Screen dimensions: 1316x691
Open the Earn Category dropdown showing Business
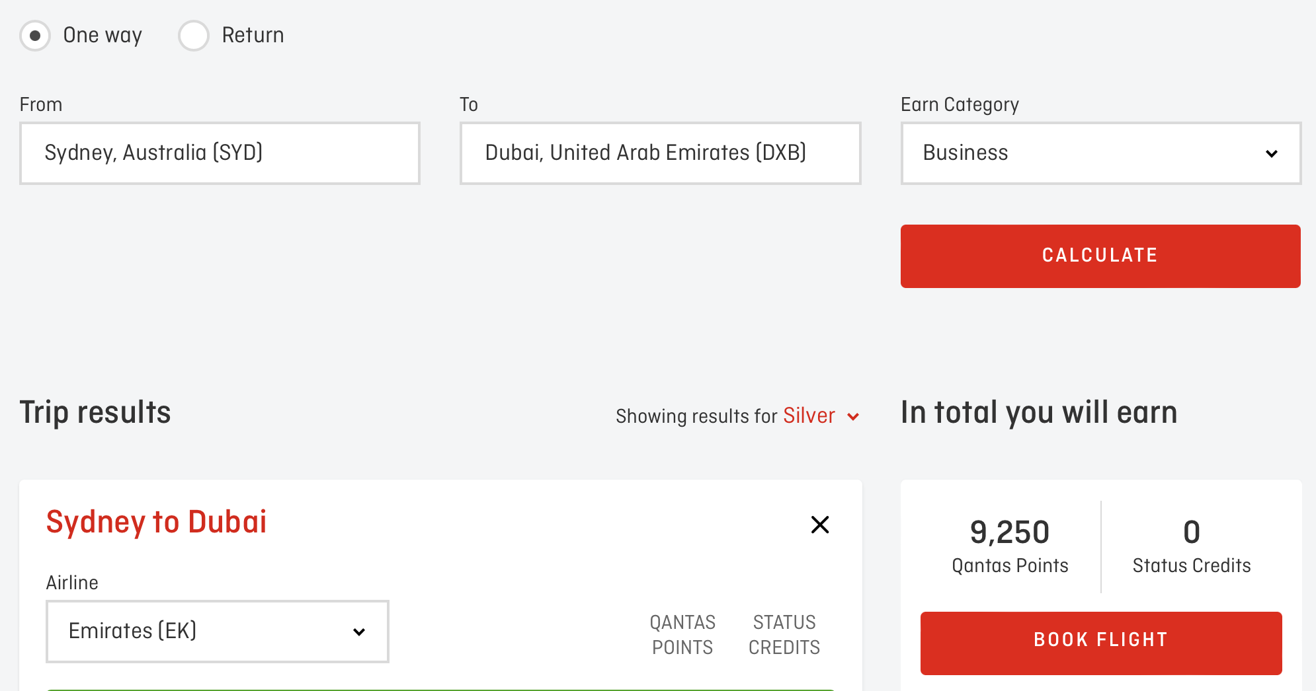click(x=1100, y=153)
